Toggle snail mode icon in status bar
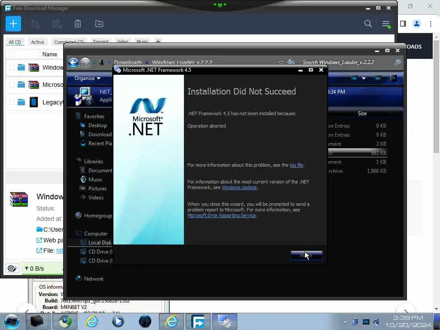The width and height of the screenshot is (440, 330). [12, 269]
